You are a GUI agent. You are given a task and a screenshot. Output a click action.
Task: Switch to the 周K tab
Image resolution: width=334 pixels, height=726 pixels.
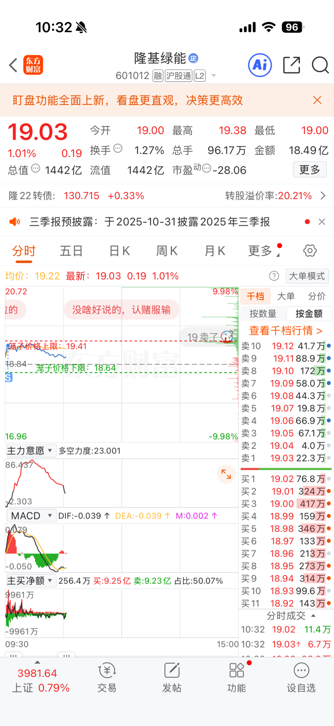click(167, 251)
